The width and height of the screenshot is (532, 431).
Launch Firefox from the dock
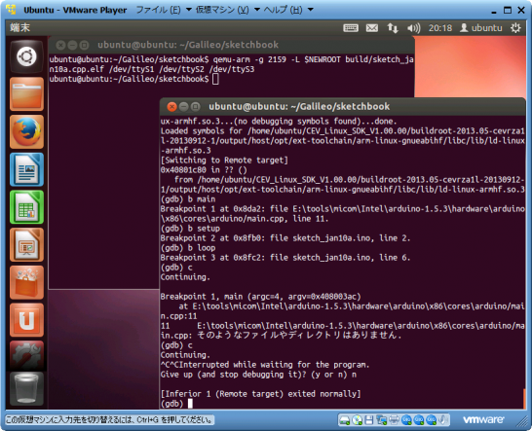26,131
